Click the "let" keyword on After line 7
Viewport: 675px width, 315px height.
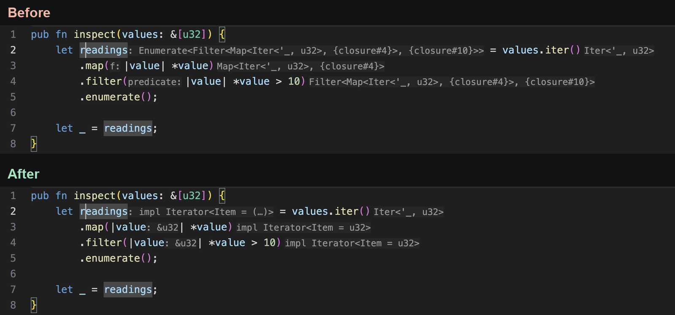(64, 289)
